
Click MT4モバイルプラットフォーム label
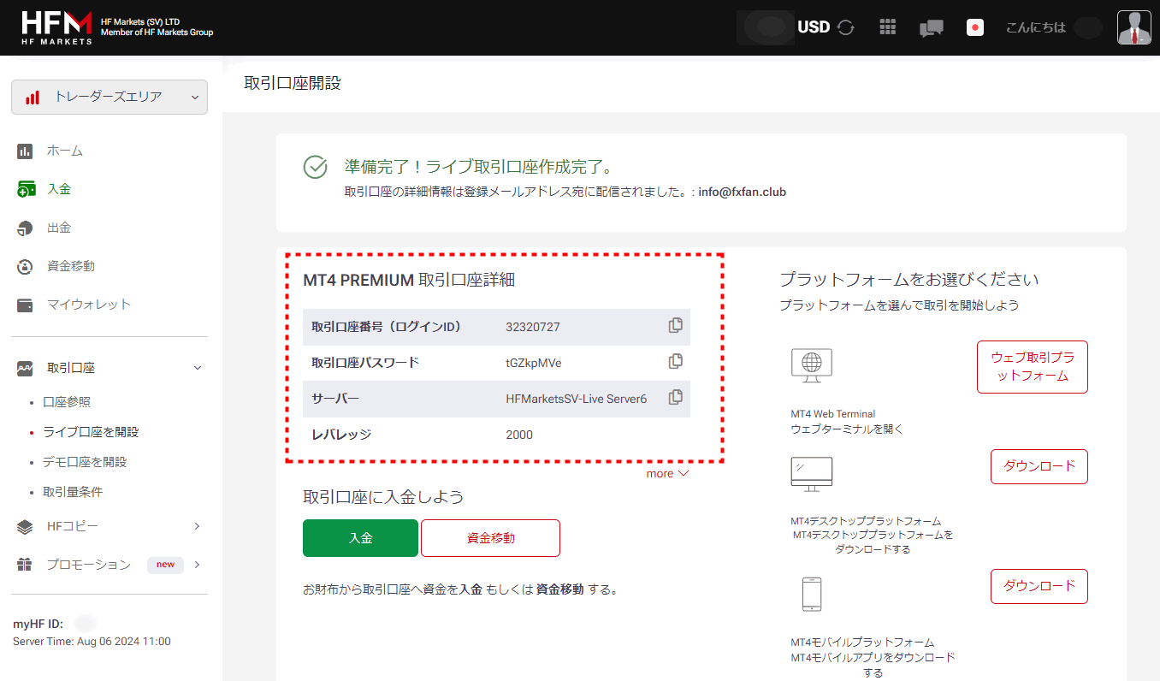pos(862,643)
